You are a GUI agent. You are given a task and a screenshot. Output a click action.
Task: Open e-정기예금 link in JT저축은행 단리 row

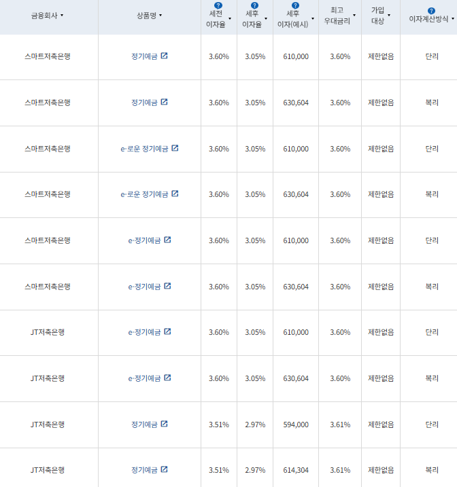[x=144, y=332]
